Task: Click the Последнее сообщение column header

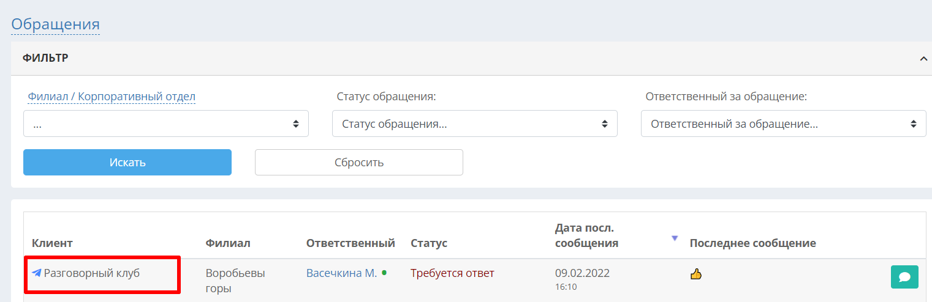Action: coord(753,243)
